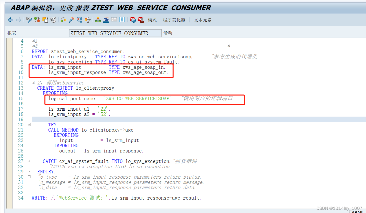Click the commented 'CATCH zoa_cx_exception' line
Viewport: 366px width, 213px height.
(110, 167)
